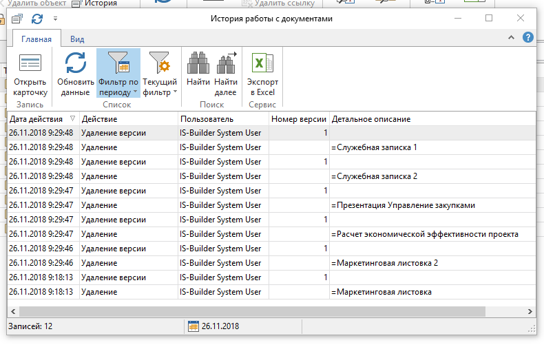Click the calendar icon in status bar
544x347 pixels.
[x=193, y=326]
